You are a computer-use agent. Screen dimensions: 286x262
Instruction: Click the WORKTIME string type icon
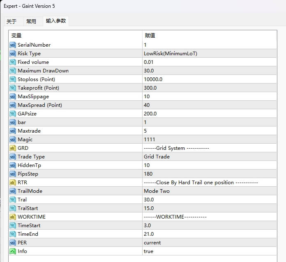point(12,217)
